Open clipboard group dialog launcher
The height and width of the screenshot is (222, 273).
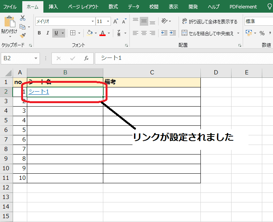coord(30,45)
